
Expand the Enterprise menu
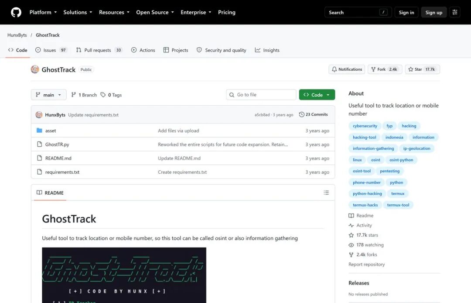point(196,12)
